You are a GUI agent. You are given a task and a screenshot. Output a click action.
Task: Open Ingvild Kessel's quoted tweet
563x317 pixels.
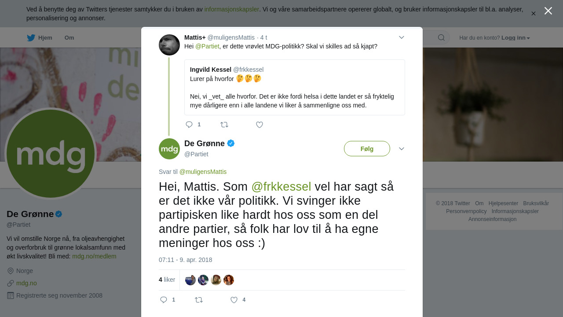point(295,88)
